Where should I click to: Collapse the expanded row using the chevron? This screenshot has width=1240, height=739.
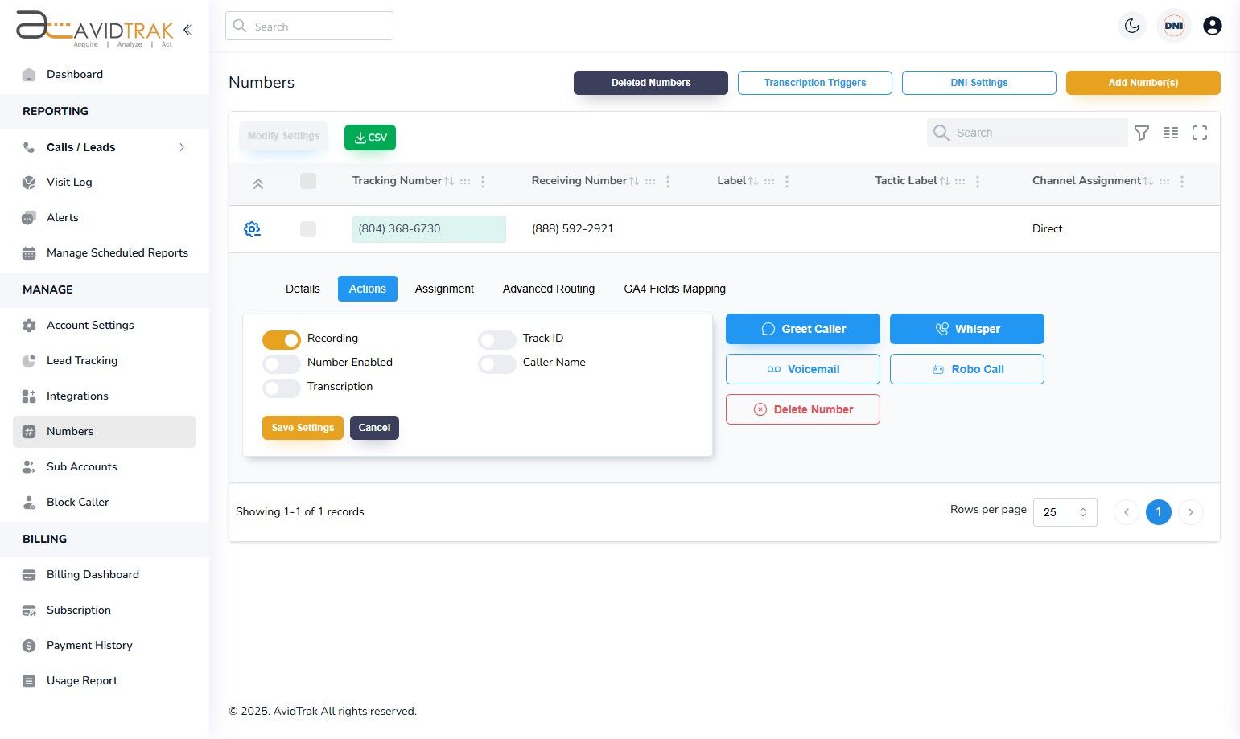(x=258, y=183)
